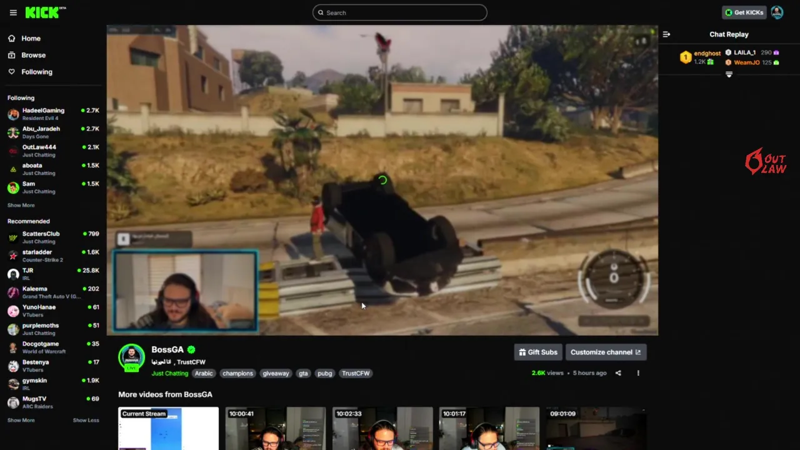Click the Home icon in sidebar
Screen dimensions: 800x450
11,38
